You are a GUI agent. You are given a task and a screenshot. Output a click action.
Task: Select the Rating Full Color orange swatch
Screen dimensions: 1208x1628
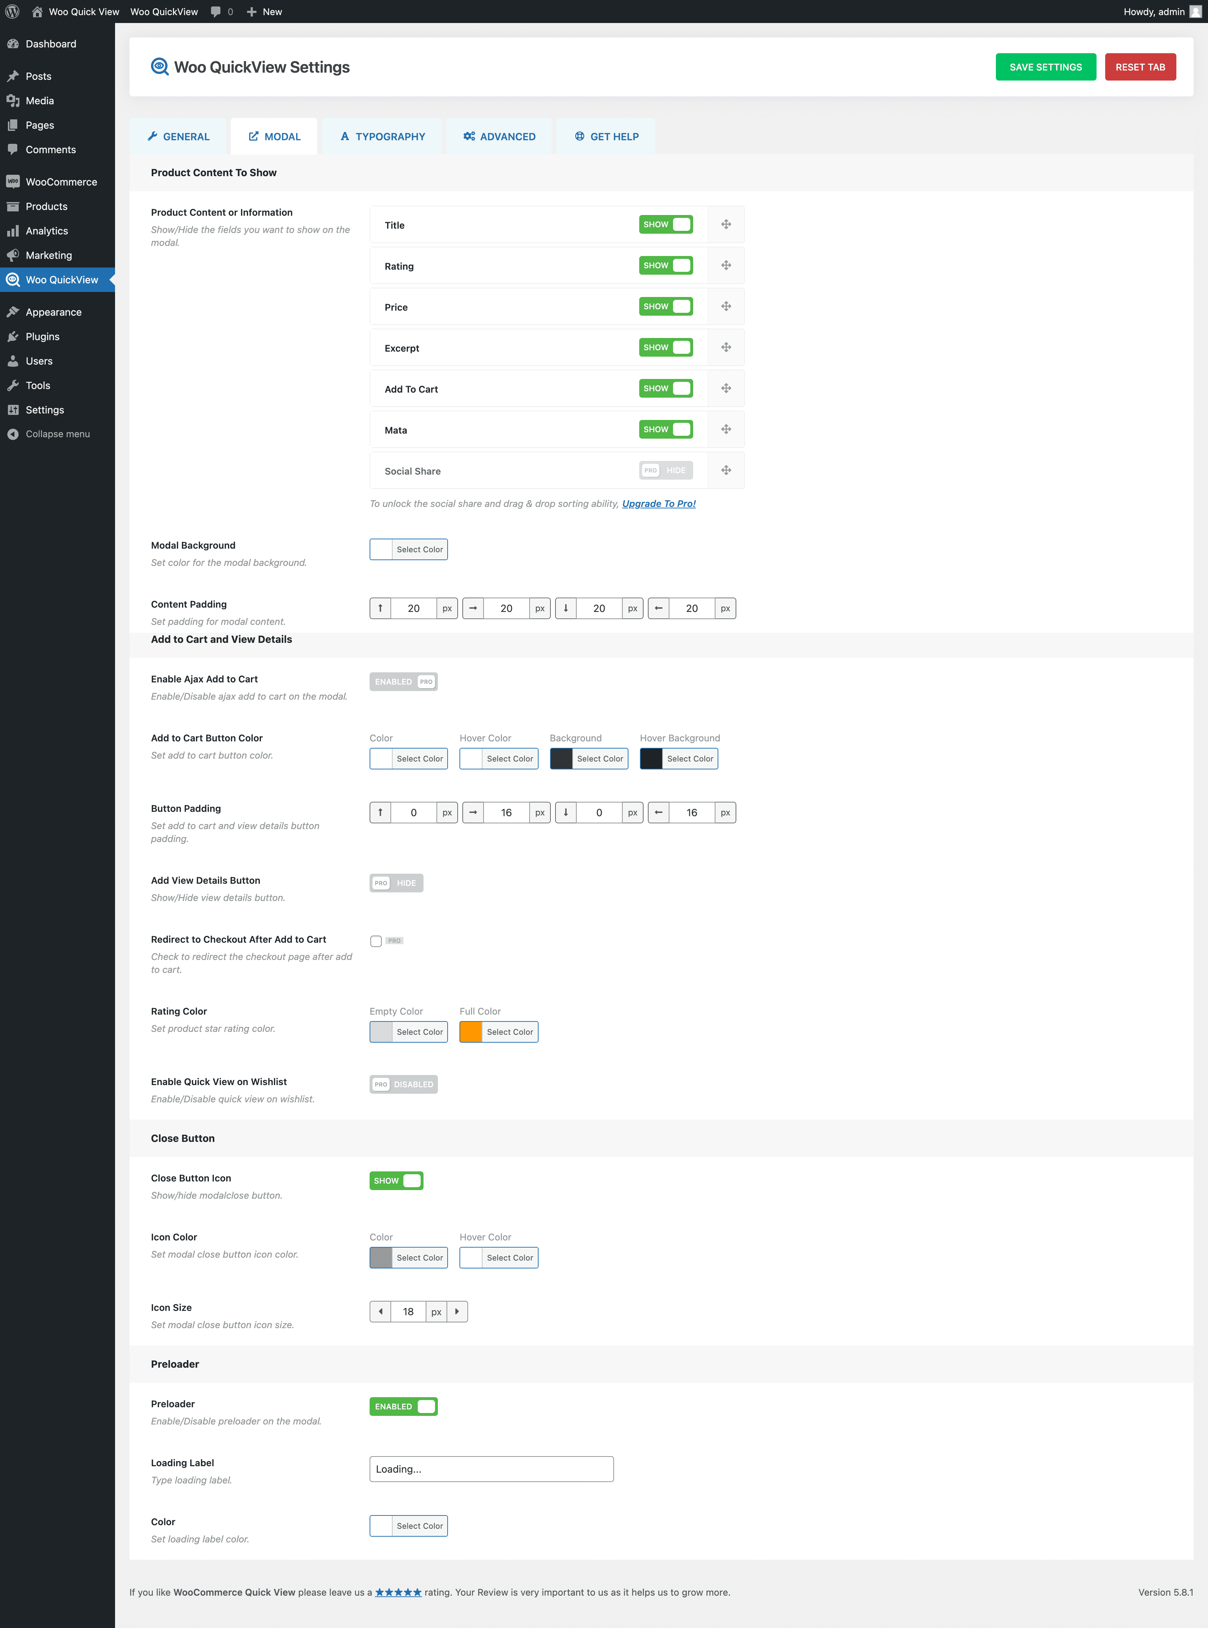(471, 1032)
